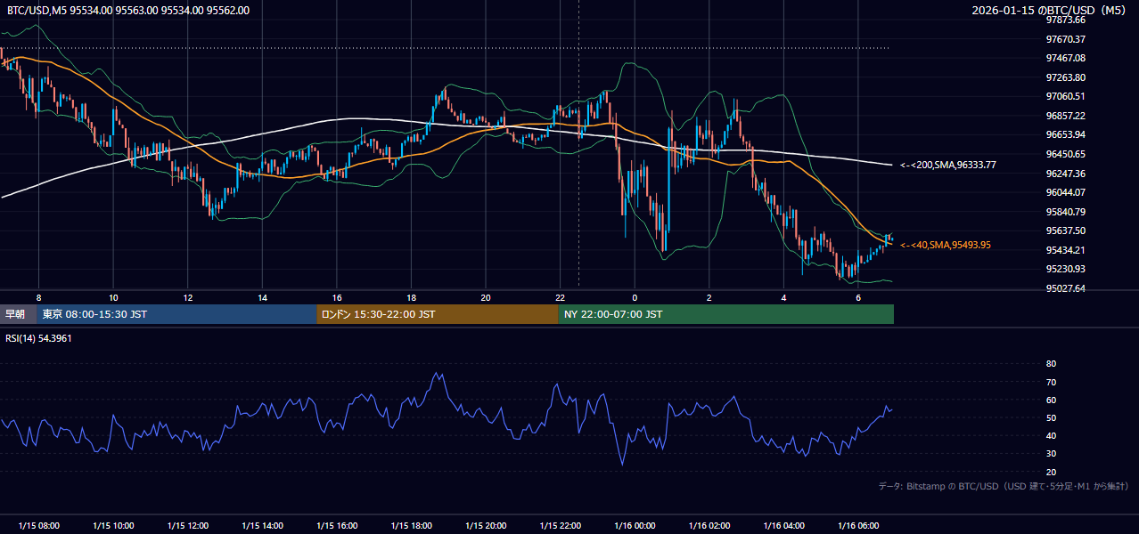The width and height of the screenshot is (1139, 534).
Task: Click the RSI level 60 label
Action: (1051, 400)
